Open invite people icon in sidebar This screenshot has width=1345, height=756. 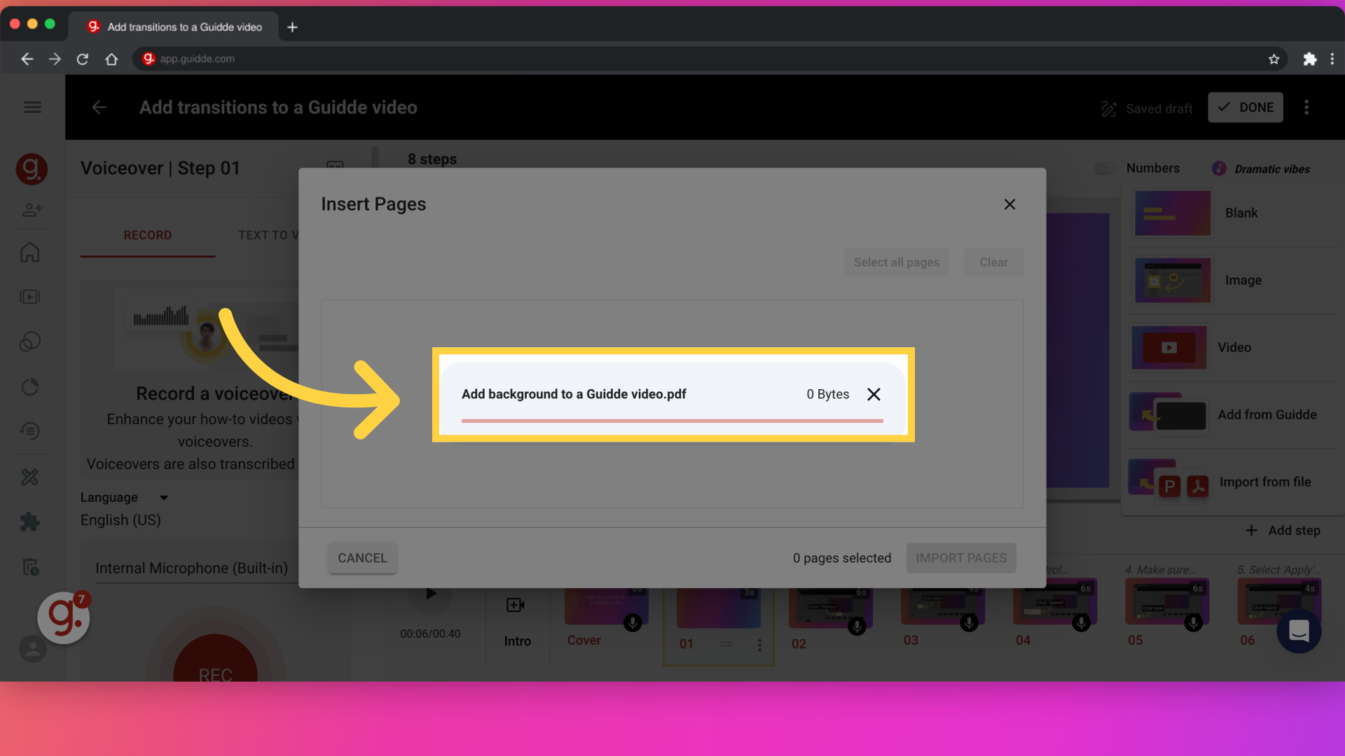point(32,209)
